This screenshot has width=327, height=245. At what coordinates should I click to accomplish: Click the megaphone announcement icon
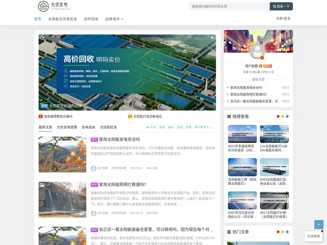(148, 127)
